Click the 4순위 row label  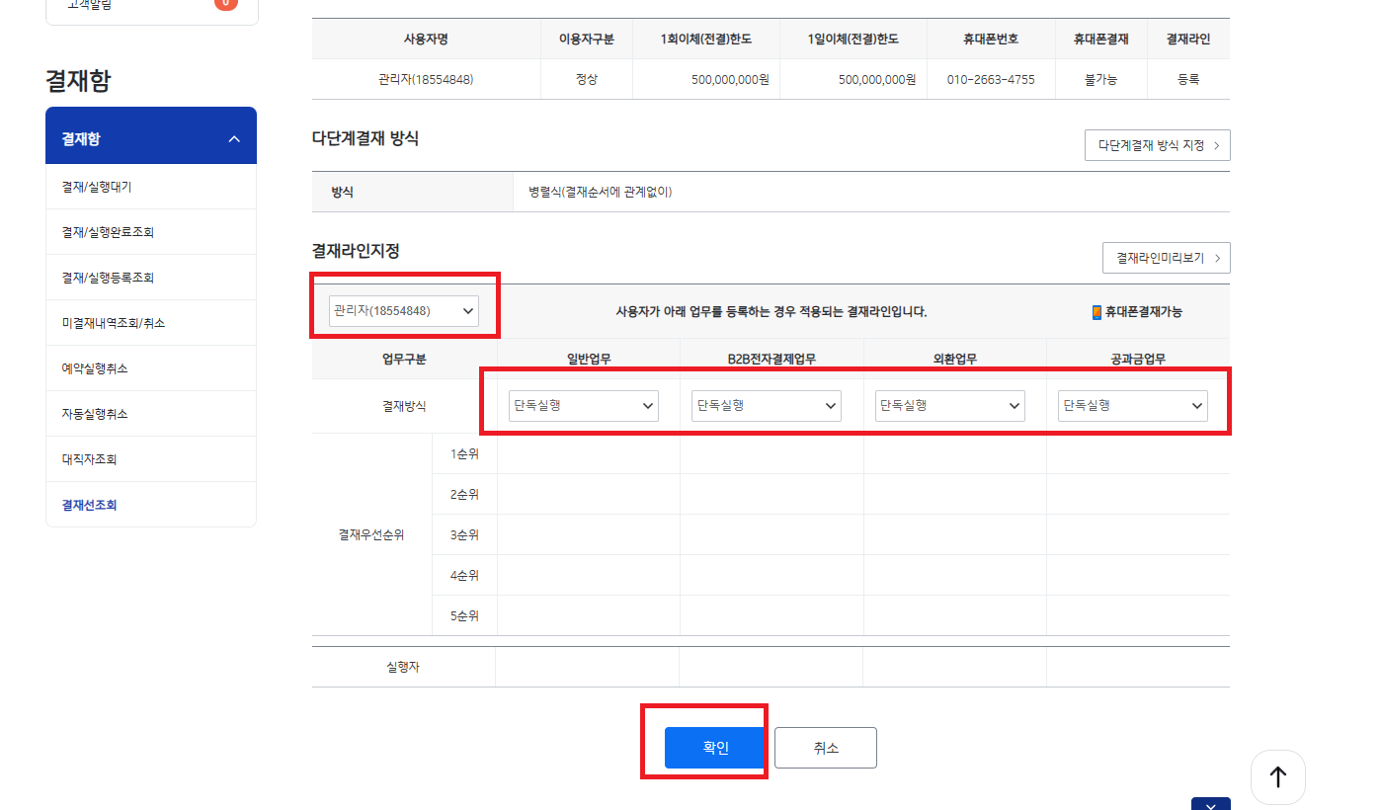pos(464,575)
